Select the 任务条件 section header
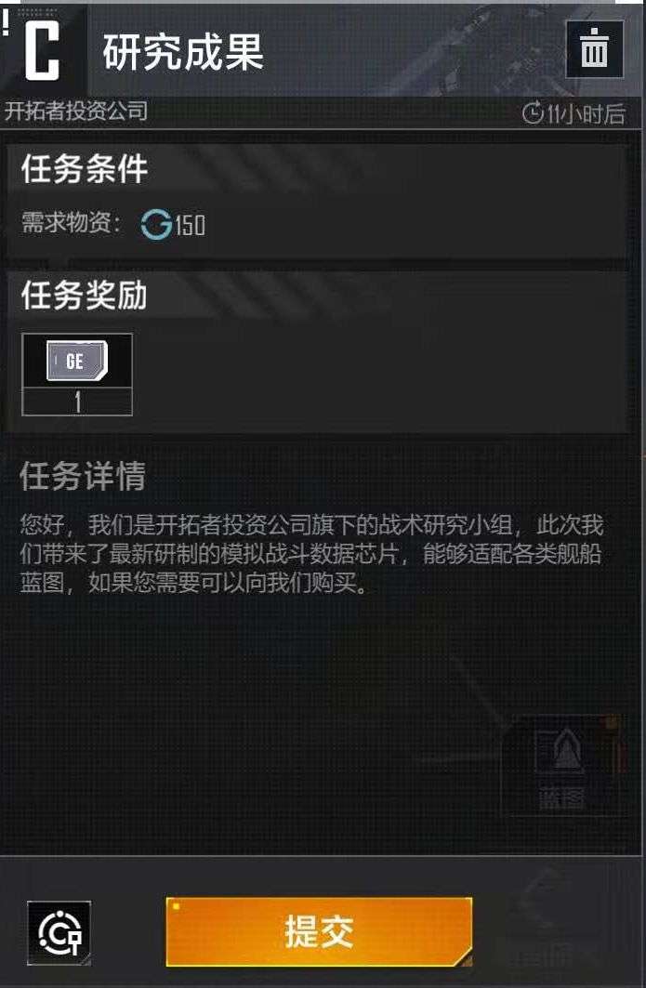The width and height of the screenshot is (646, 988). [85, 169]
